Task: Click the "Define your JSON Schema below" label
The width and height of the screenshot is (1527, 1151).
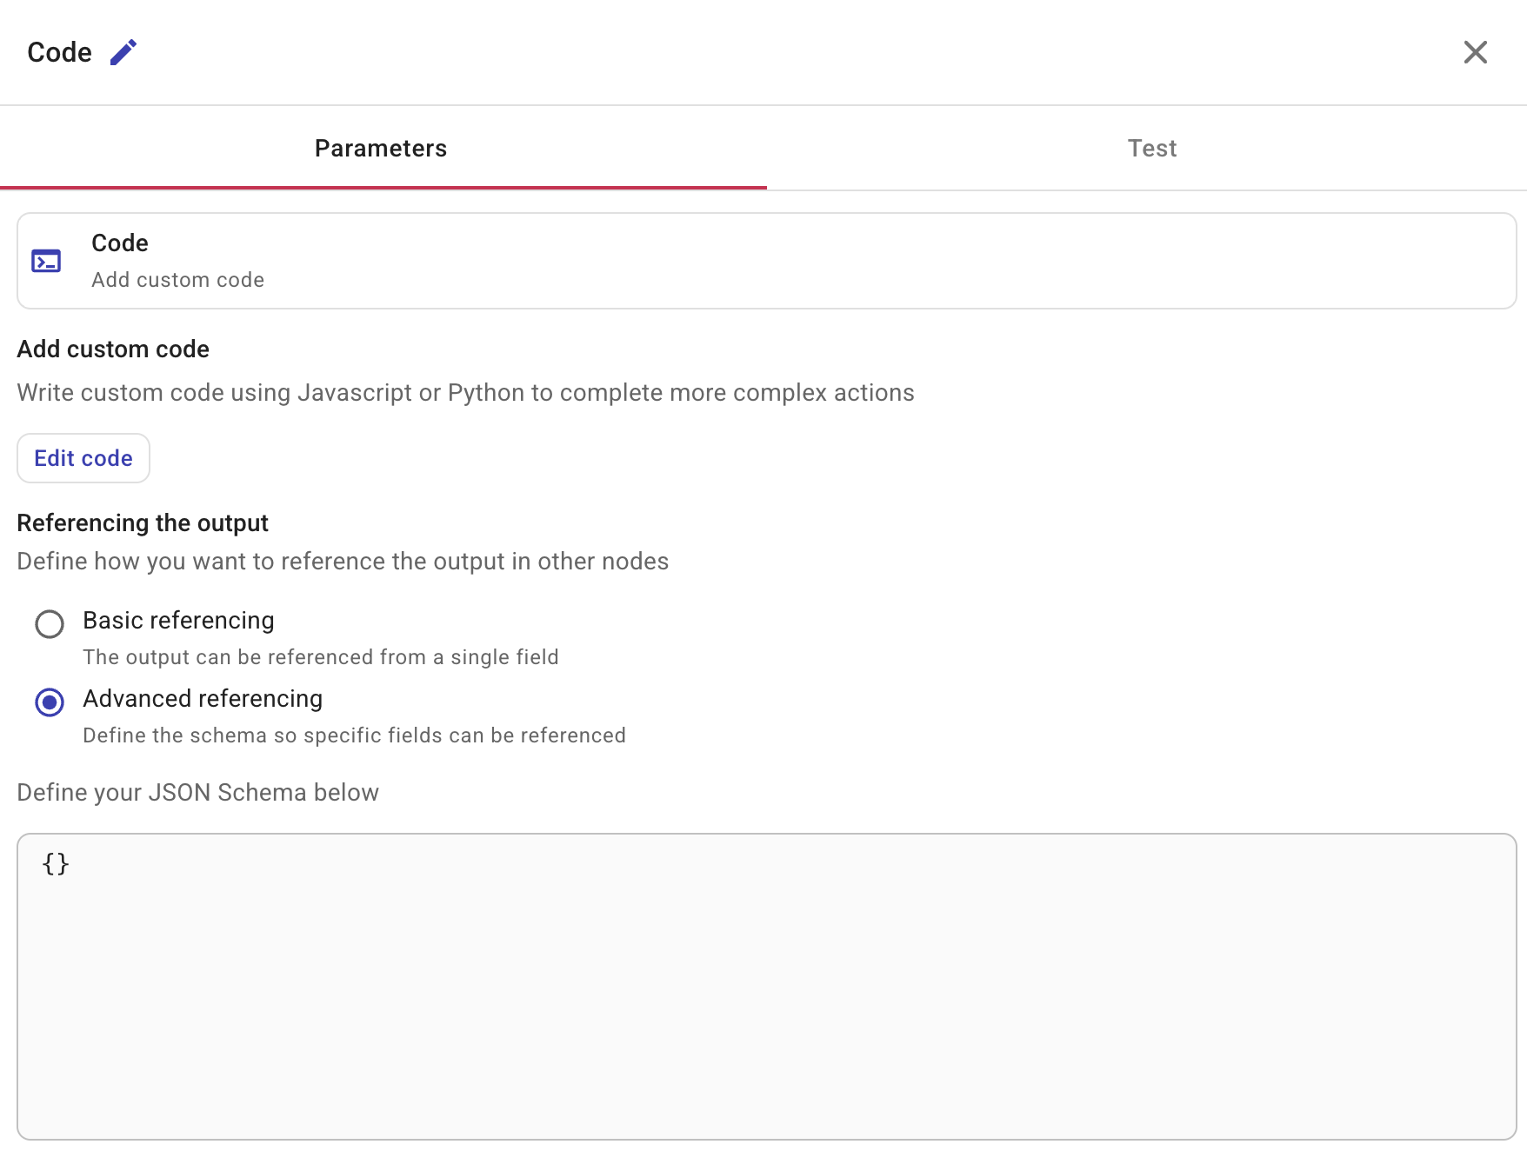Action: coord(197,793)
